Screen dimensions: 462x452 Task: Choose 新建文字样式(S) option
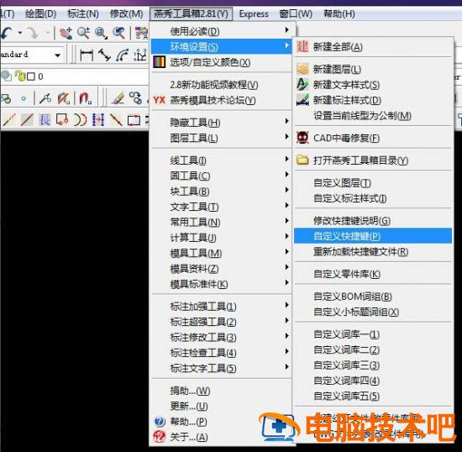373,85
